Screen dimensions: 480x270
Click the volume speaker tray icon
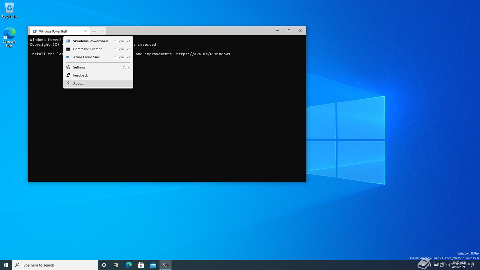tap(447, 265)
